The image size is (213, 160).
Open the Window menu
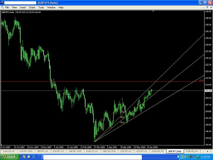51,8
